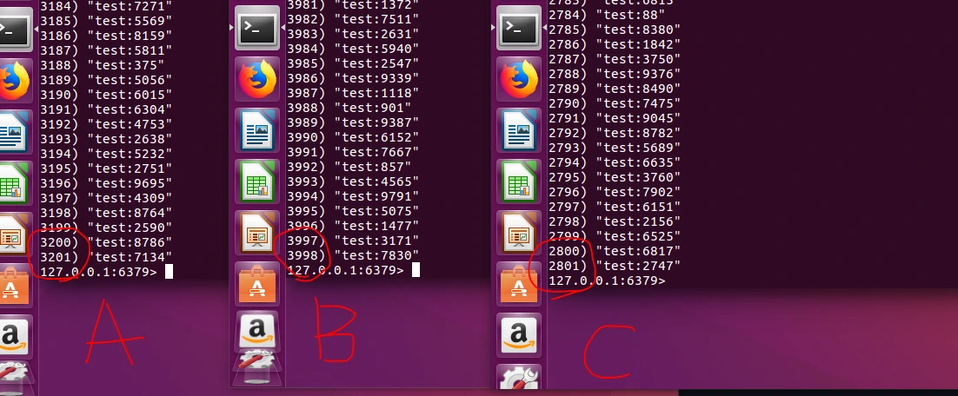Launch Firefox from window B's dock

(257, 79)
